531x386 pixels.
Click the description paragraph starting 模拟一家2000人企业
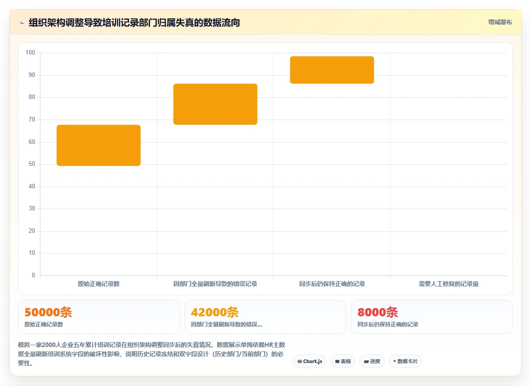tap(152, 354)
